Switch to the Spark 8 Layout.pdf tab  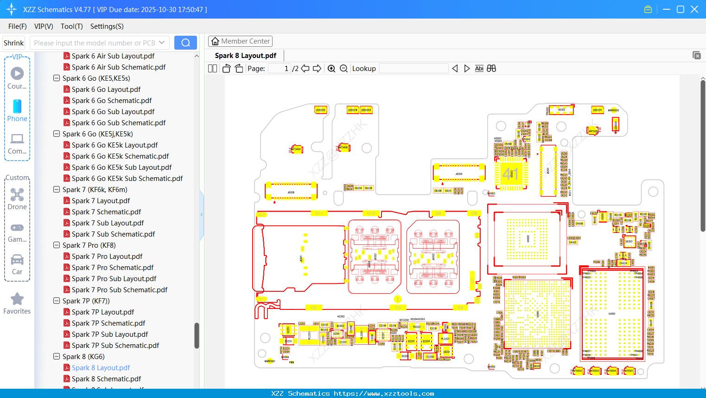tap(245, 55)
